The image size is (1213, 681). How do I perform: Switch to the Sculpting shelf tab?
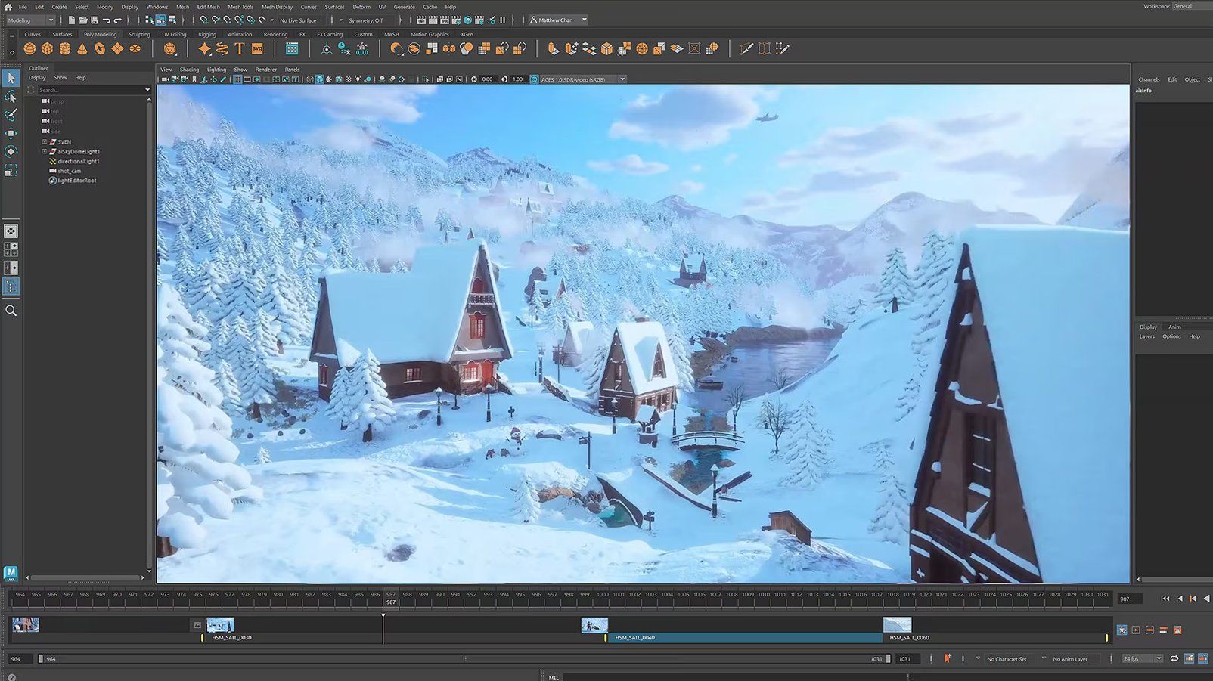[x=139, y=34]
